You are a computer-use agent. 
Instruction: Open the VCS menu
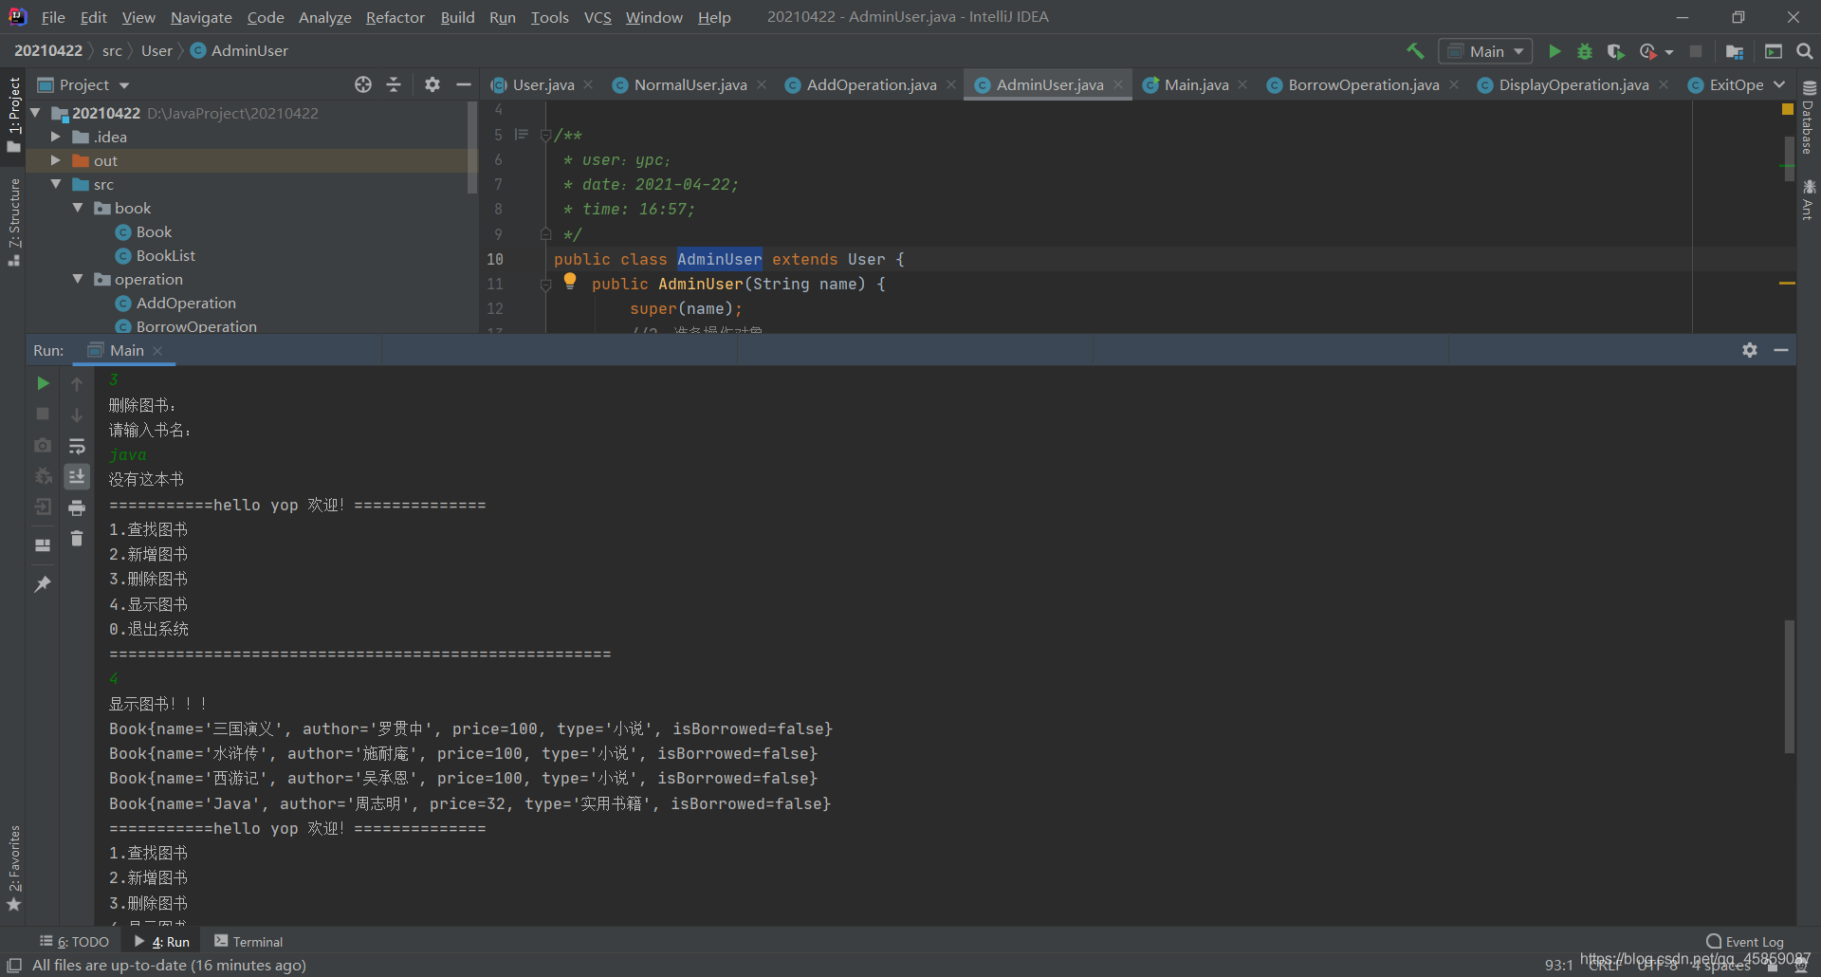[598, 17]
